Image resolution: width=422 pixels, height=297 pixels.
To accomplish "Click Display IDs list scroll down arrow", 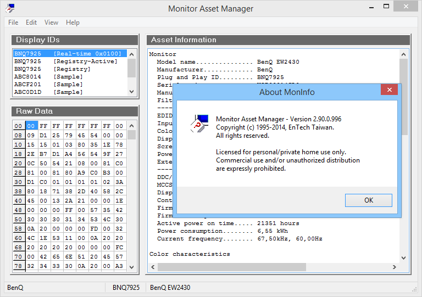I will 132,92.
